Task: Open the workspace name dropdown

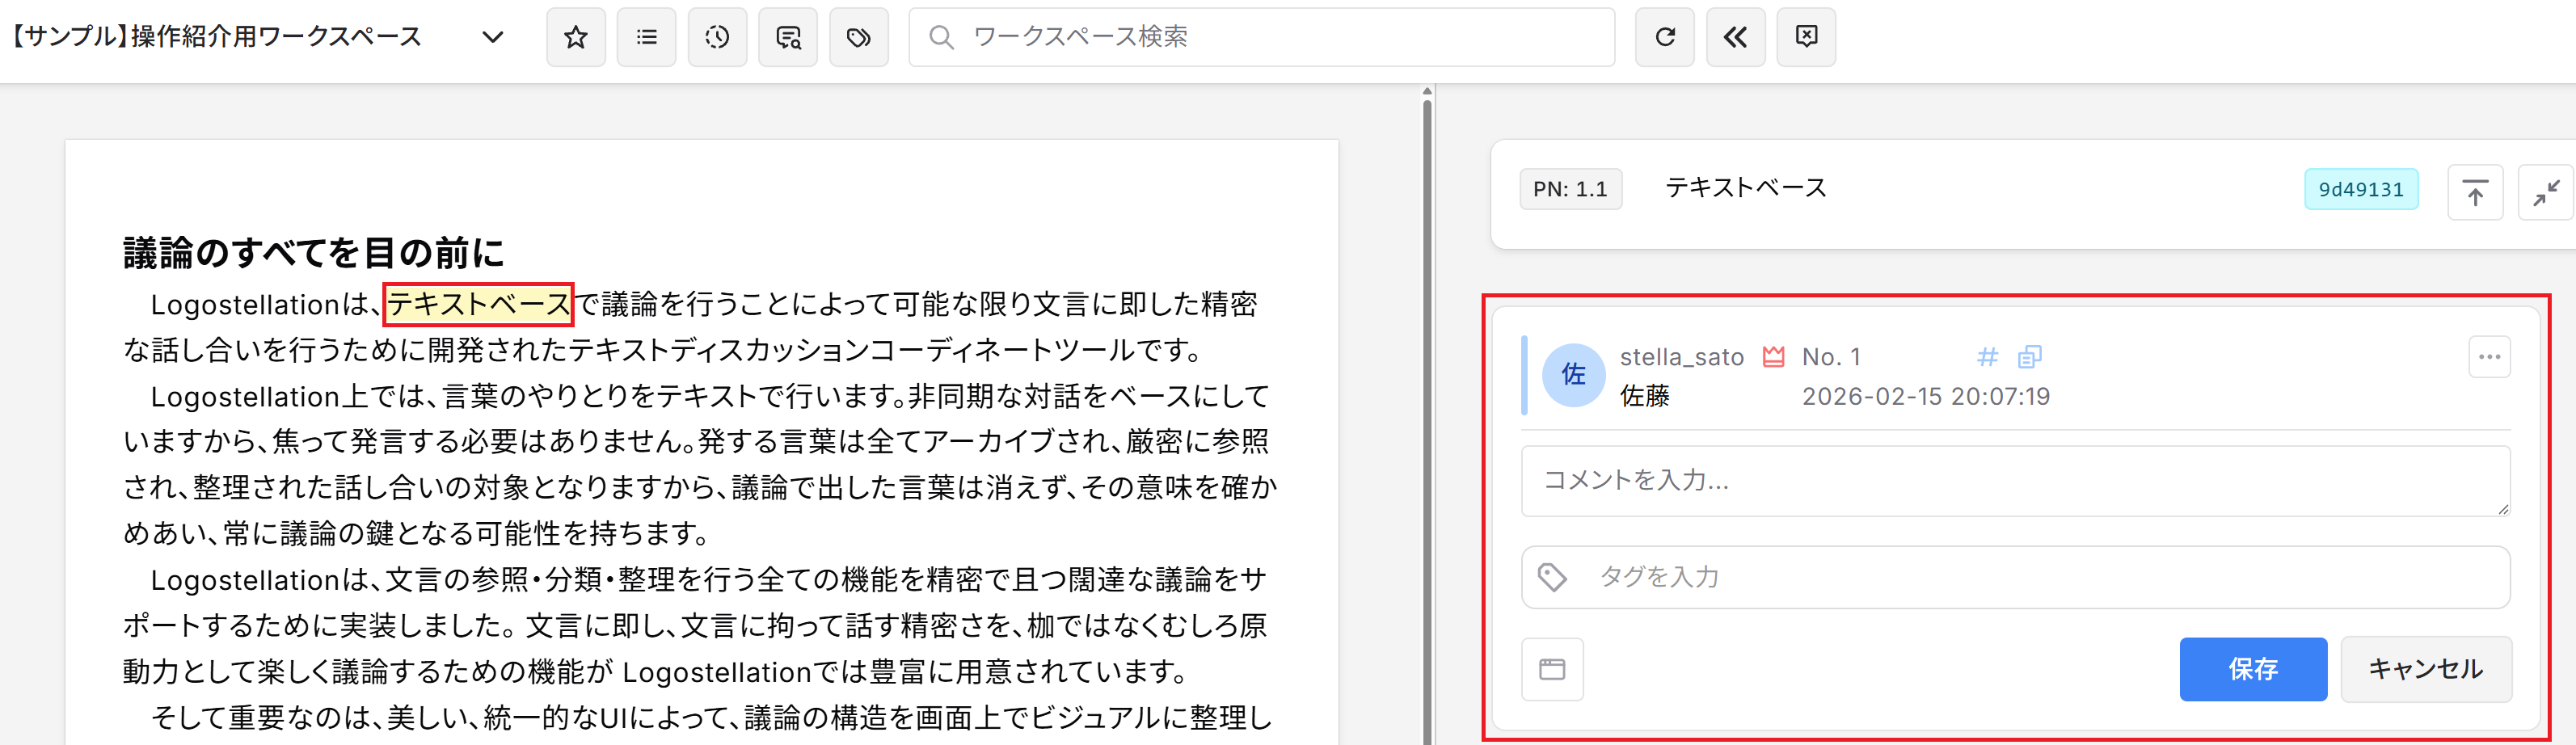Action: (x=492, y=37)
